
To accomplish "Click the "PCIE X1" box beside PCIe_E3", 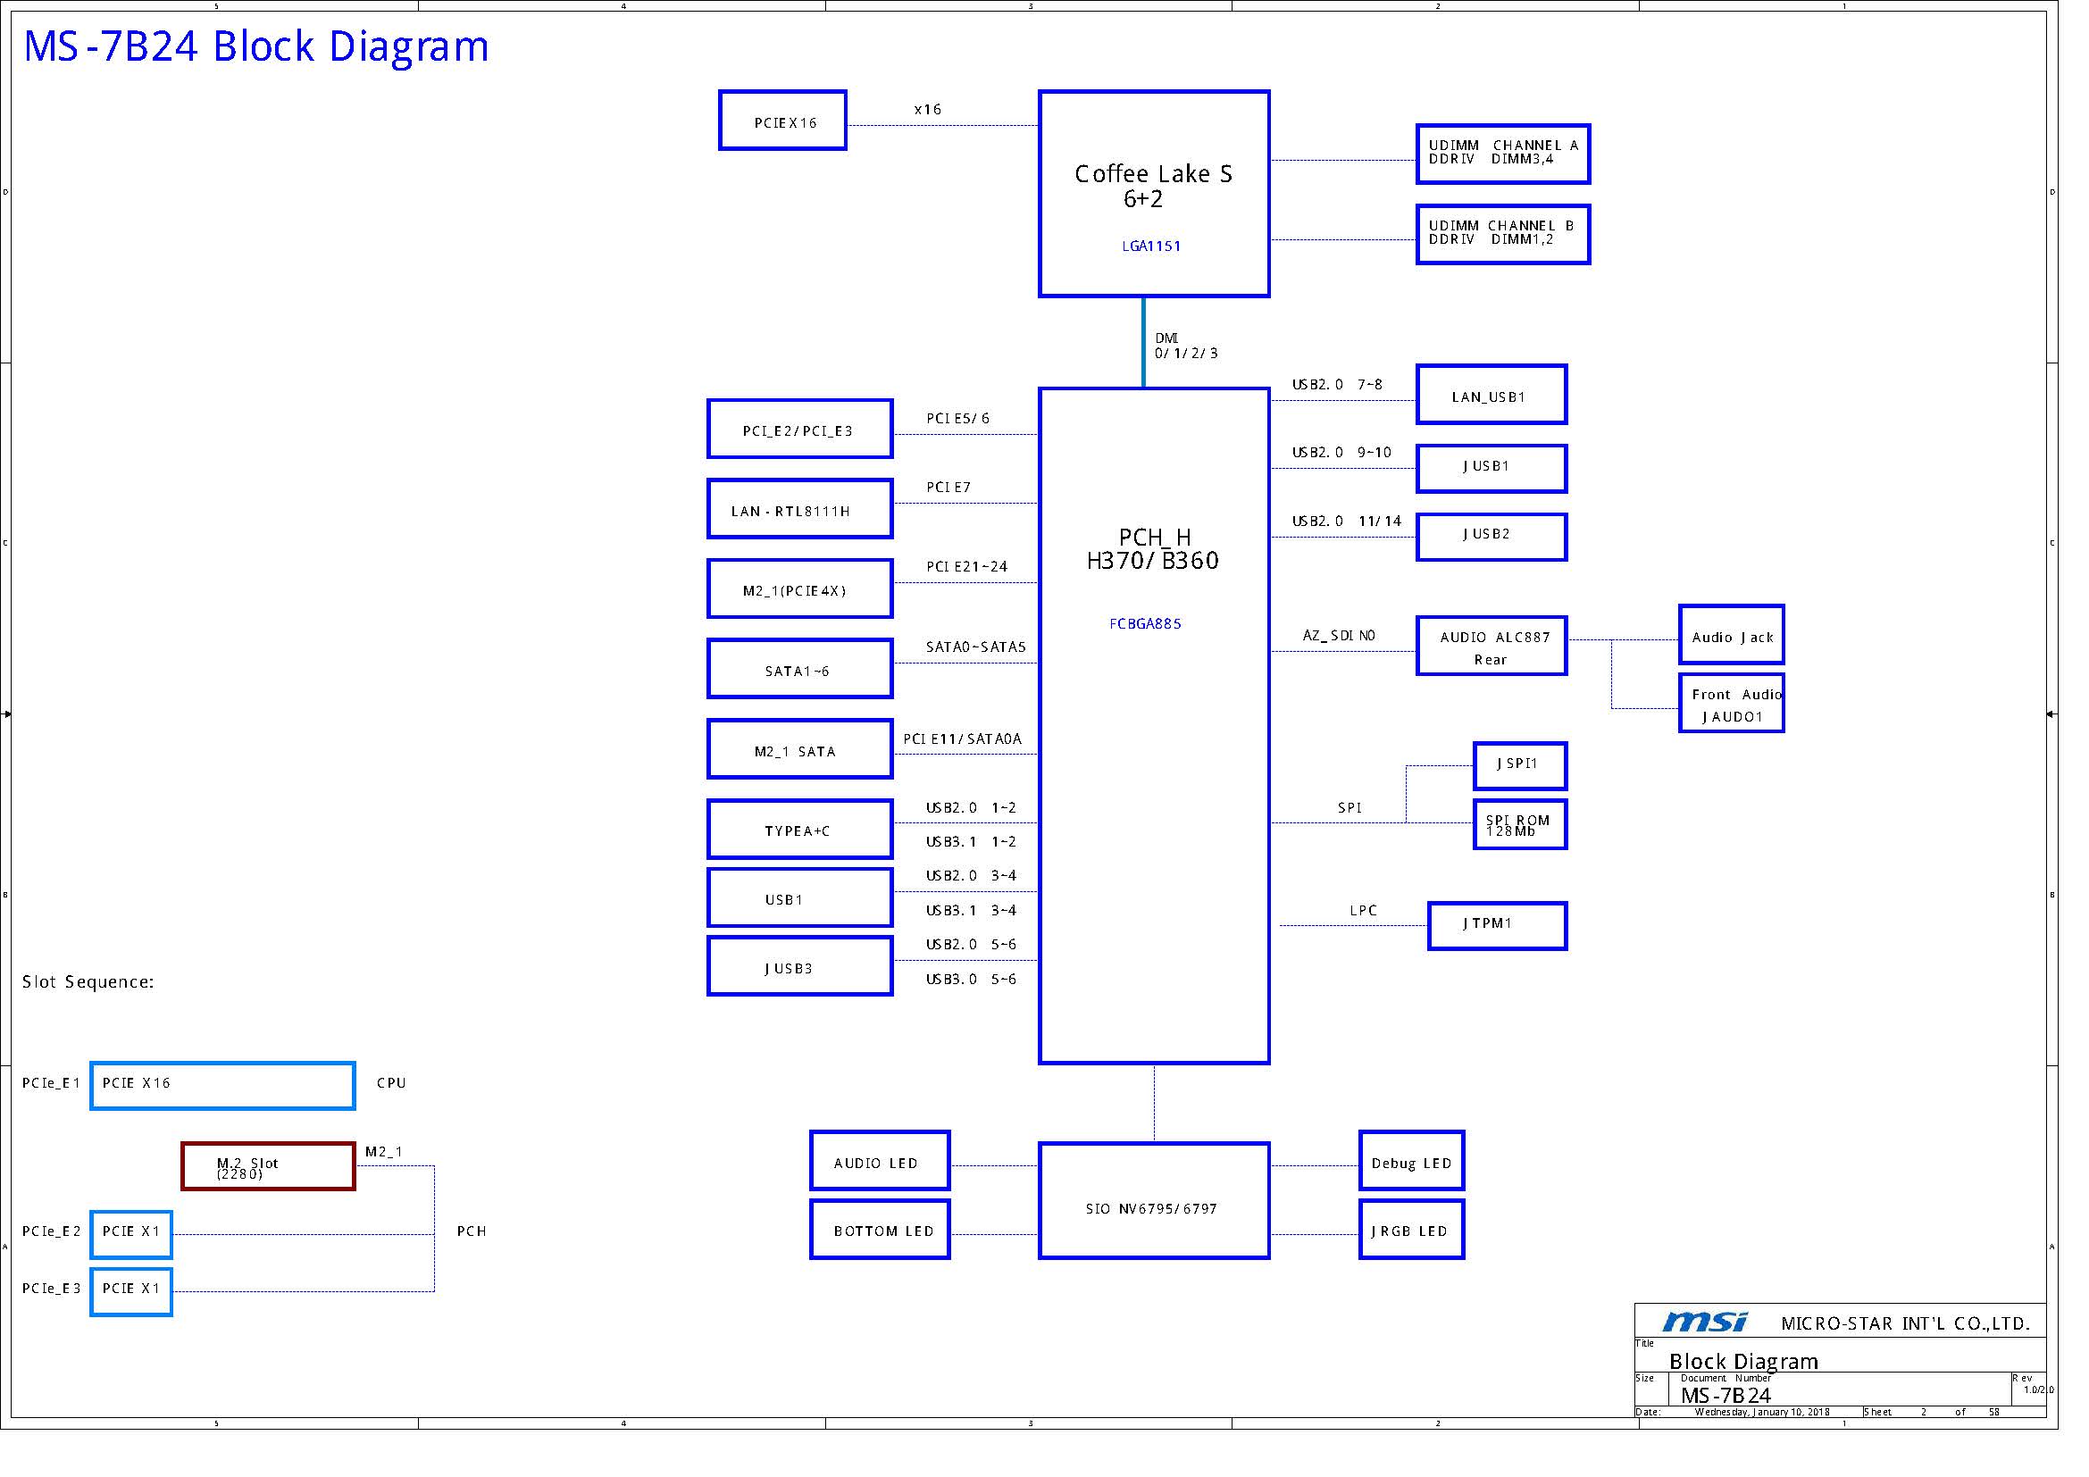I will [131, 1291].
